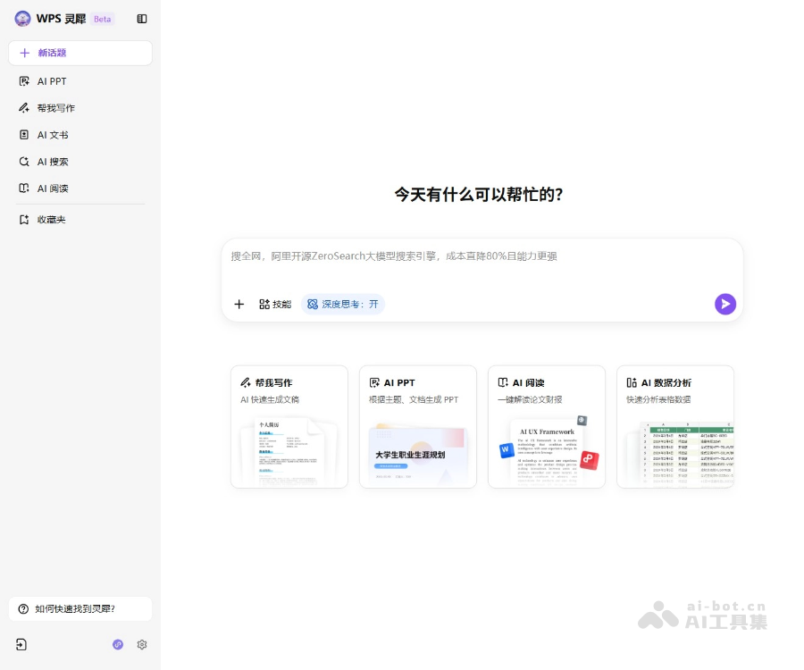Open the AI 数据分析 card

(675, 426)
